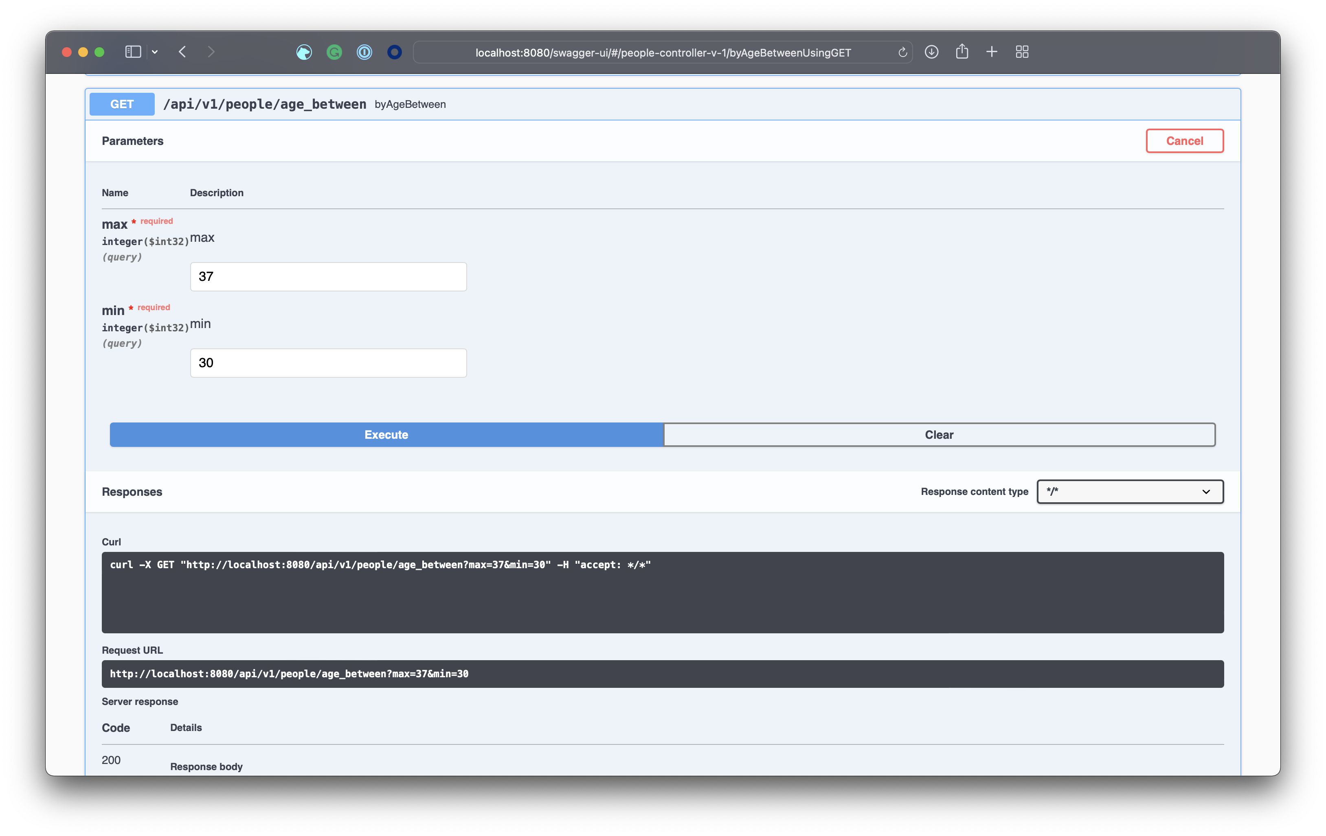Open a new tab with plus icon
1326x836 pixels.
991,52
